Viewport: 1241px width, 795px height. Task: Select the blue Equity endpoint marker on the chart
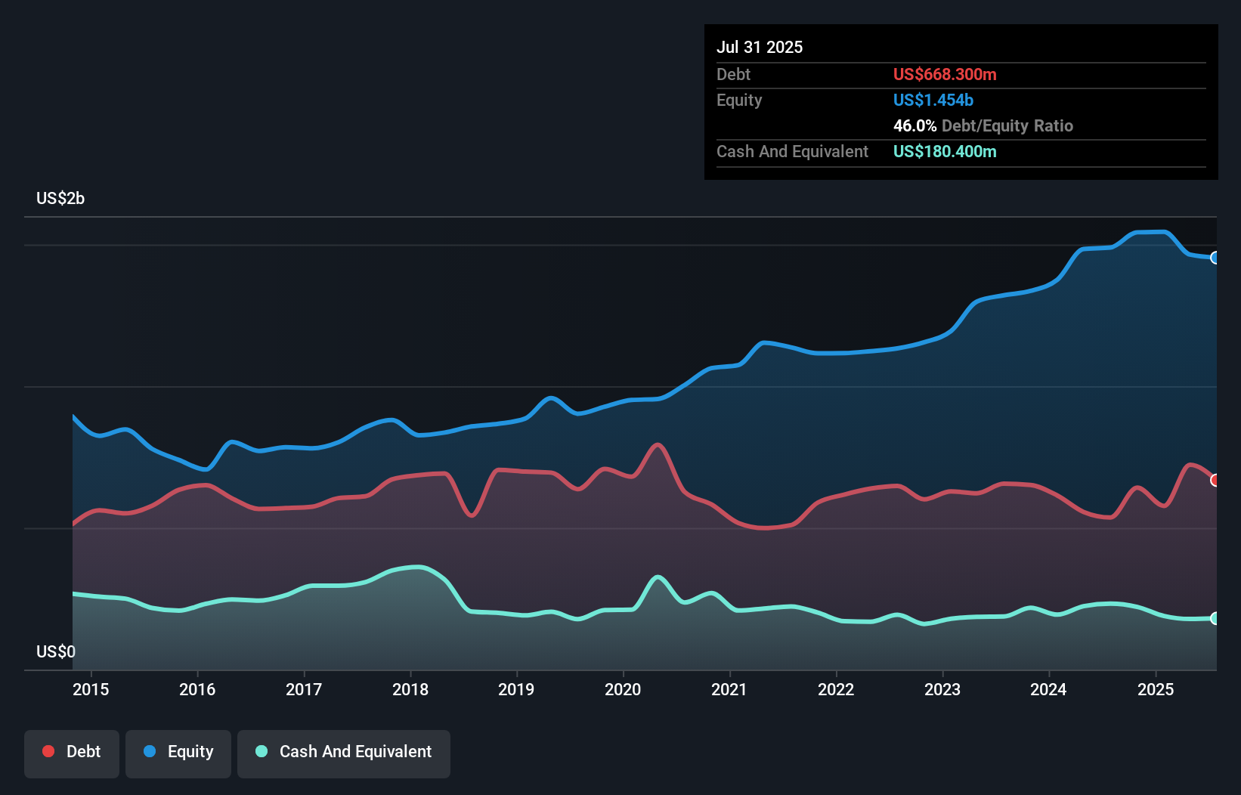click(1215, 258)
